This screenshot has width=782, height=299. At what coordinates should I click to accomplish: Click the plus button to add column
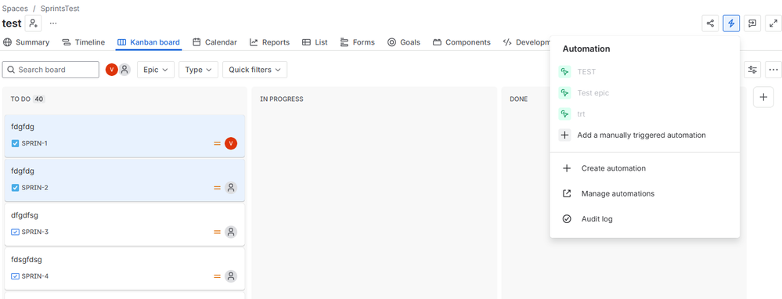click(x=763, y=97)
